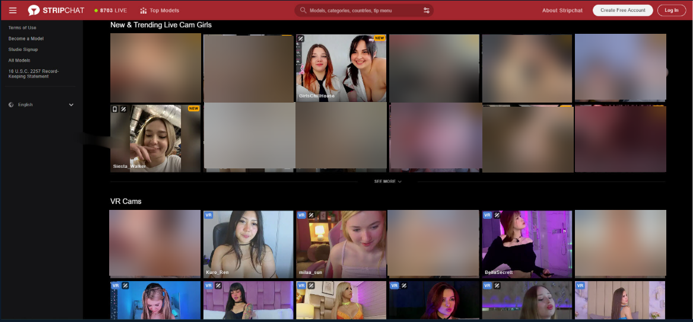Screen dimensions: 693x322
Task: Open search filters via the sliders icon
Action: pyautogui.click(x=426, y=10)
